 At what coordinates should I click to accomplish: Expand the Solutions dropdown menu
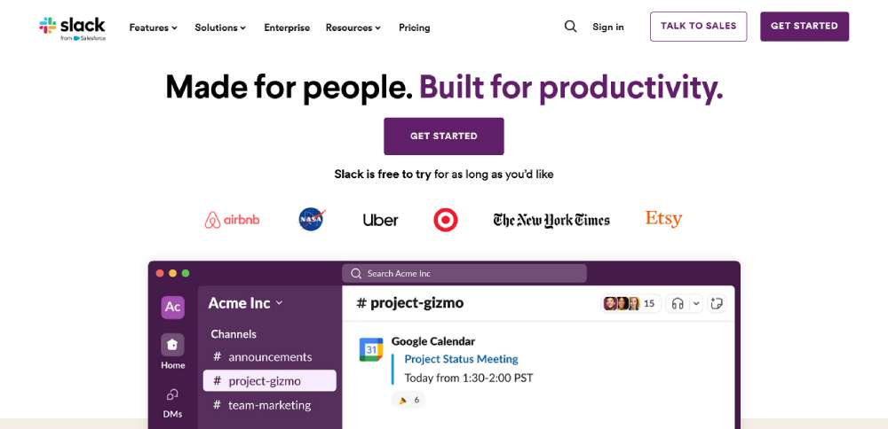pyautogui.click(x=222, y=27)
